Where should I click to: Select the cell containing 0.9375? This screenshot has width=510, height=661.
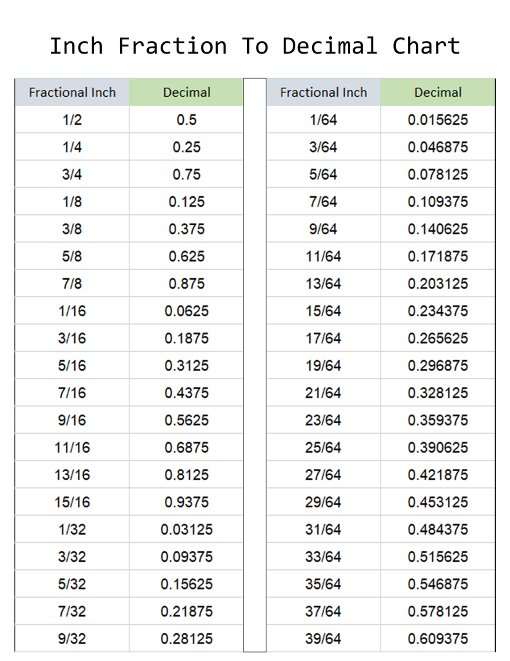(x=186, y=502)
